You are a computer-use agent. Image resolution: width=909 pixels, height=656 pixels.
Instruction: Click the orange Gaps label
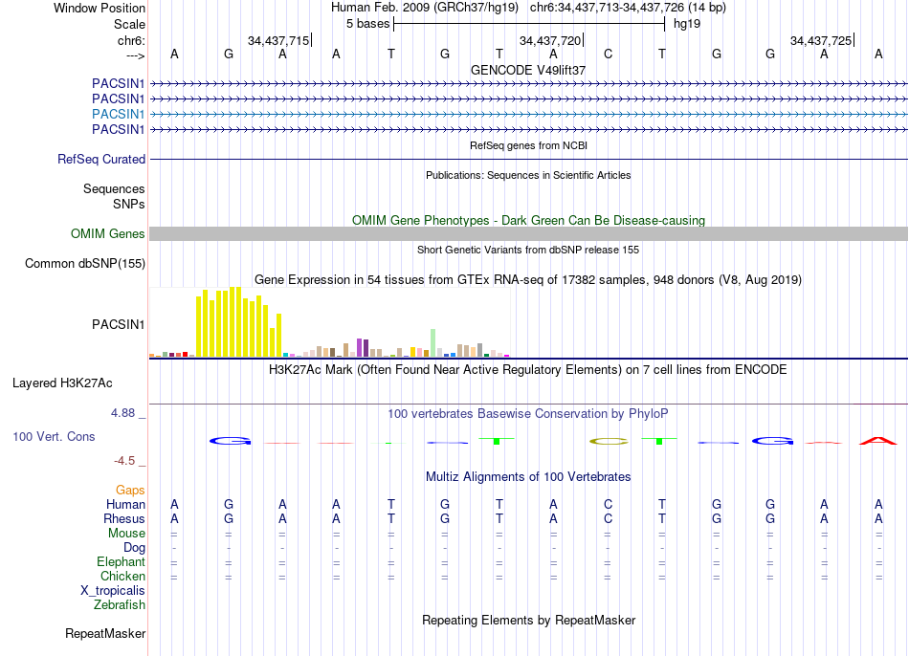(130, 491)
